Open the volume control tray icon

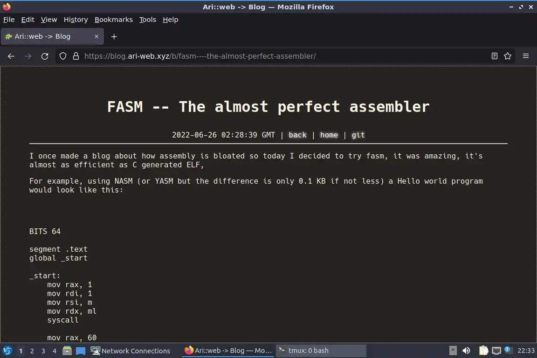[466, 351]
